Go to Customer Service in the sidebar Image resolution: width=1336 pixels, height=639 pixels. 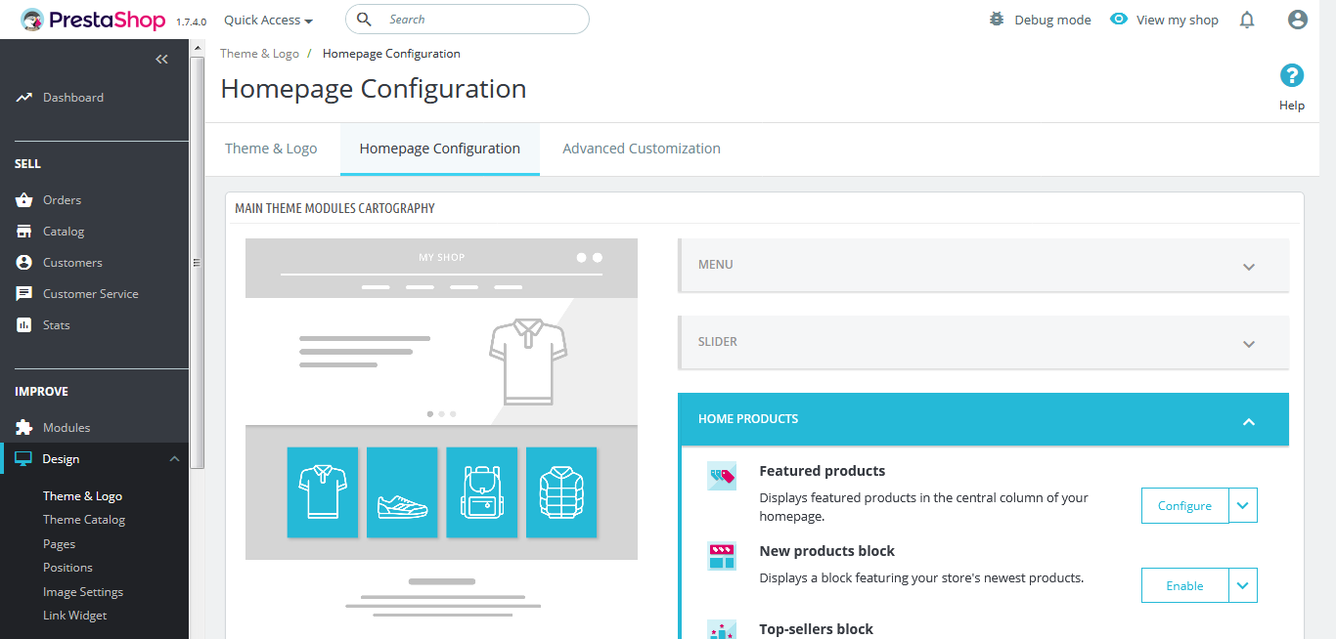point(91,294)
